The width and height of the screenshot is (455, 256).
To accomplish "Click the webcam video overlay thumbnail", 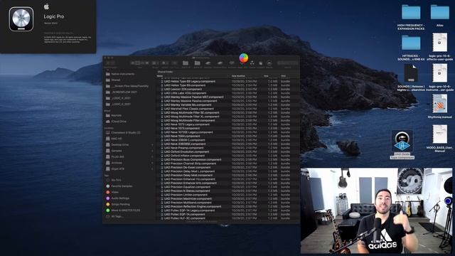I will pos(376,210).
